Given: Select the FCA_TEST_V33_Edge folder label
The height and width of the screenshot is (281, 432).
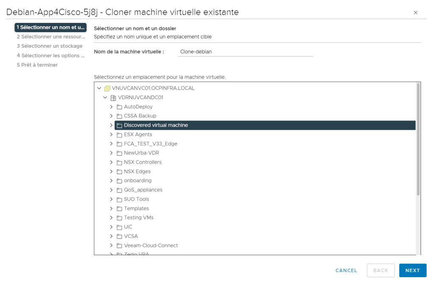Looking at the screenshot, I should point(151,144).
